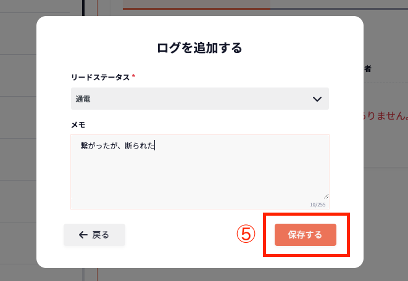Focus the メモ text area

[x=199, y=171]
